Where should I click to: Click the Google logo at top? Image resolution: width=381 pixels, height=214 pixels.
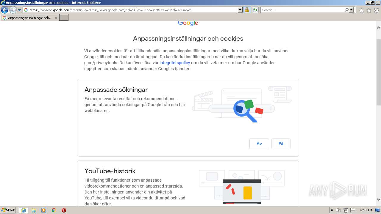188,23
